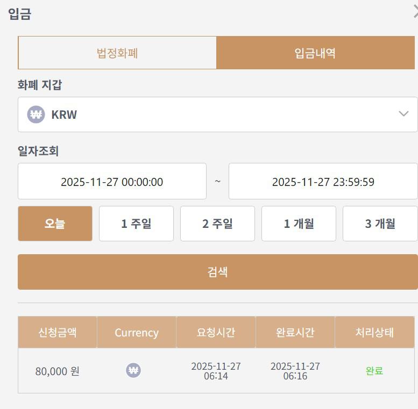Pick the 3 개월 date range
This screenshot has height=409, width=418.
coord(380,224)
